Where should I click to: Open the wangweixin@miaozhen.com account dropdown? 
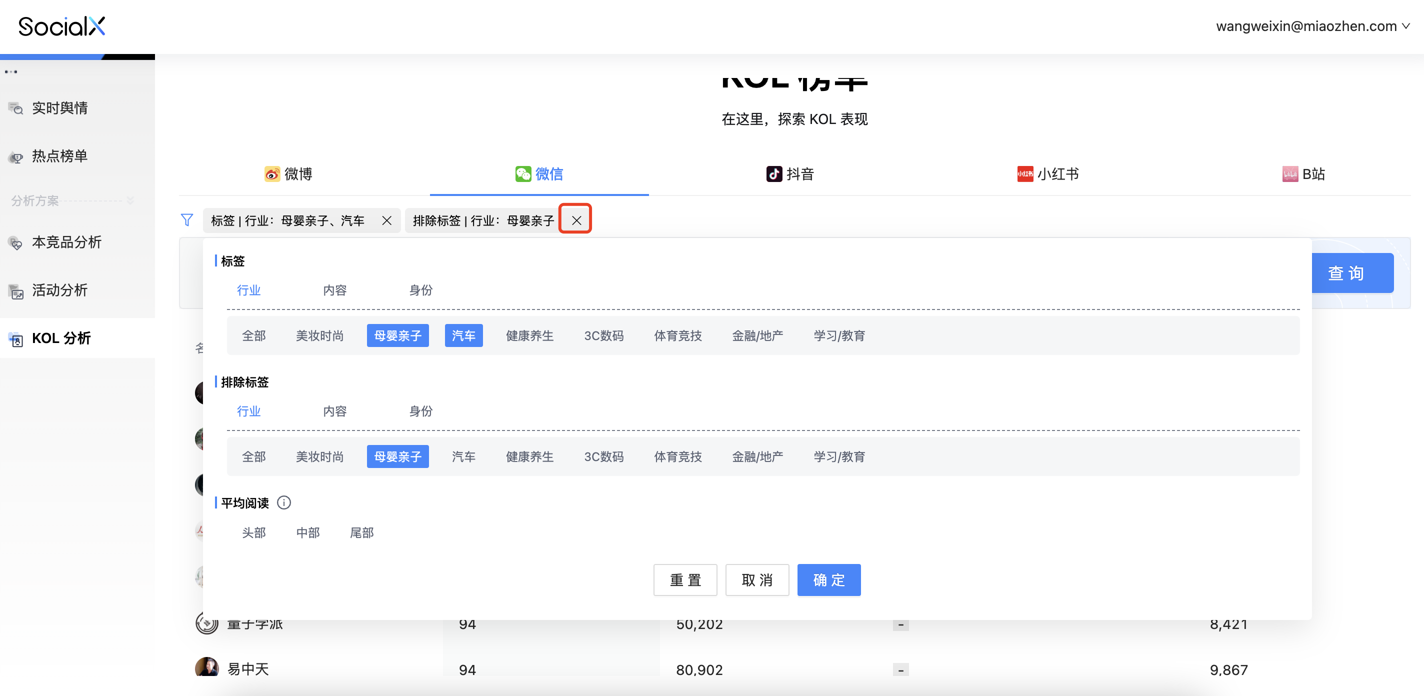(1313, 26)
